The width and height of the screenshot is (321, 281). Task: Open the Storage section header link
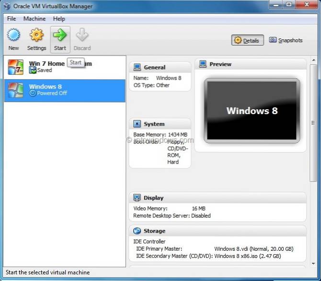(154, 231)
